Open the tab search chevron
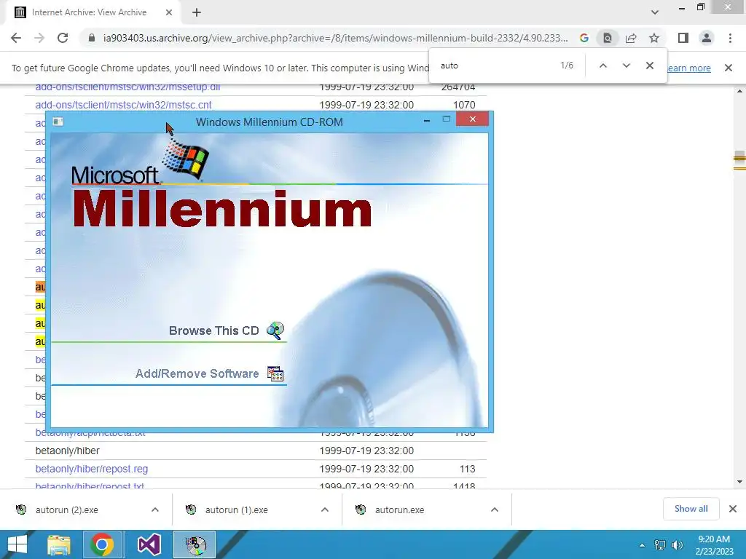 tap(655, 12)
